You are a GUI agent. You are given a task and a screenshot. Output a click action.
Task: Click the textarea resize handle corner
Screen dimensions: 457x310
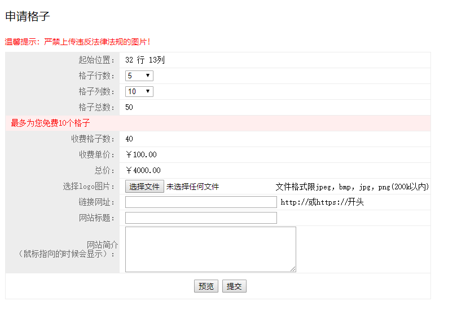(293, 269)
